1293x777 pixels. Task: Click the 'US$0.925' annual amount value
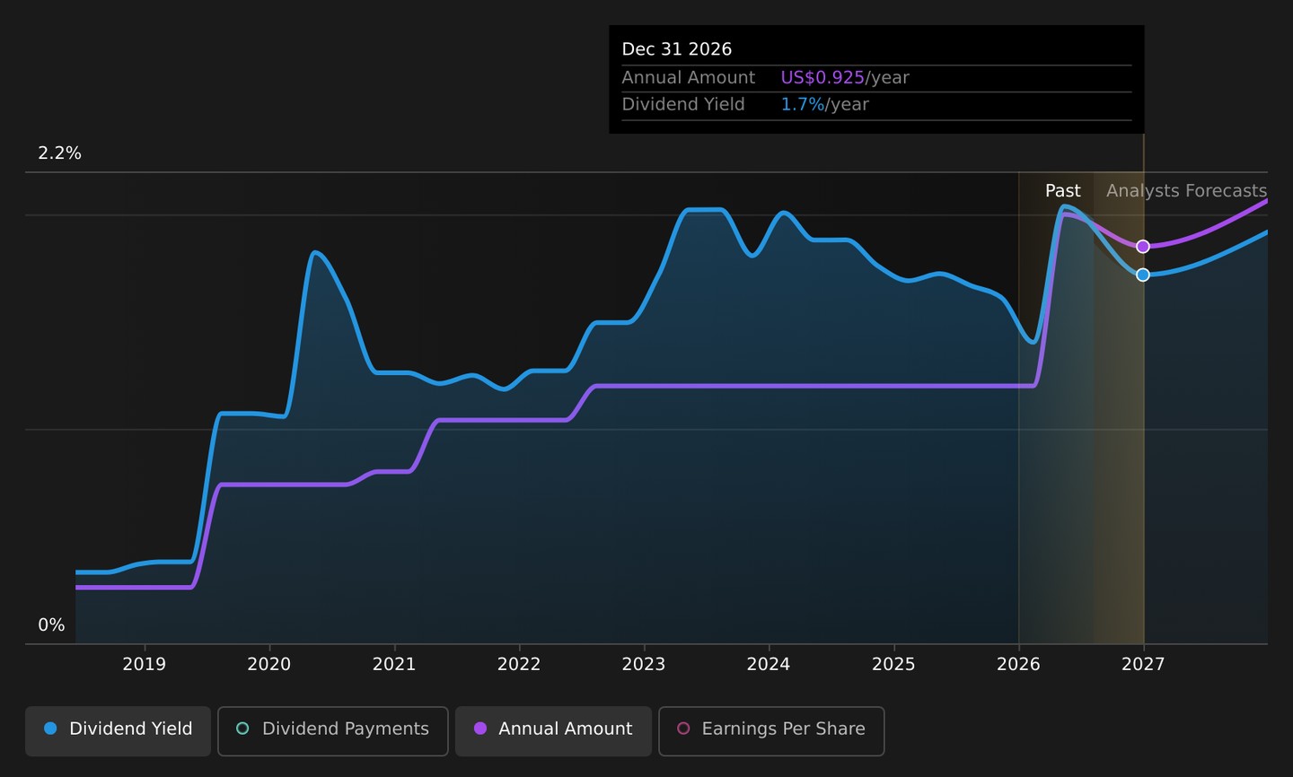click(x=822, y=78)
